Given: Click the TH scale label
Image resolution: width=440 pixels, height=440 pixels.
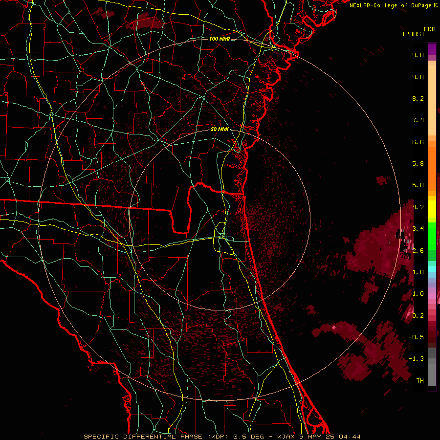Looking at the screenshot, I should point(420,381).
